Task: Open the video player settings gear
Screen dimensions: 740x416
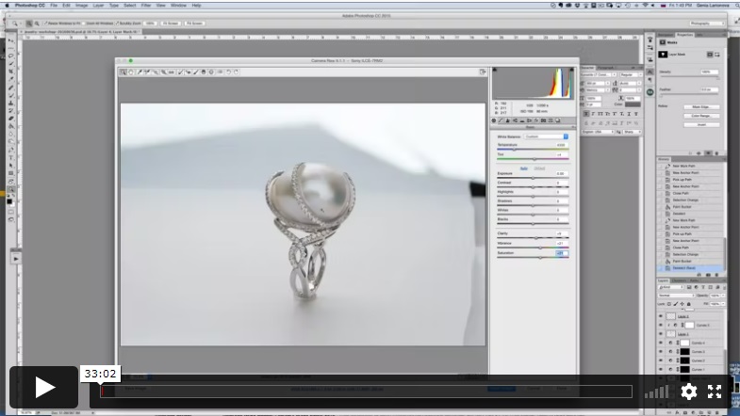Action: point(689,392)
